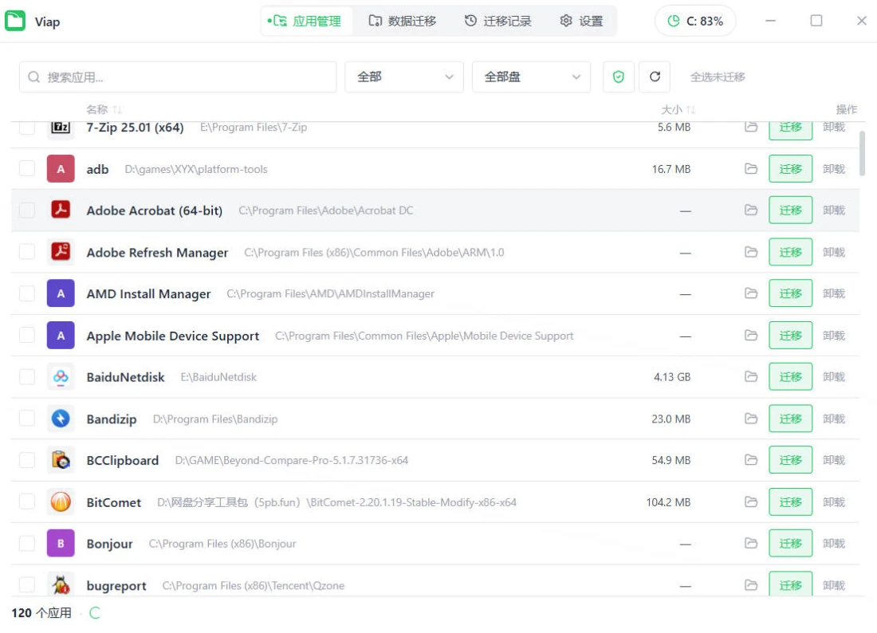The height and width of the screenshot is (633, 877).
Task: Open the 迁移记录 tab
Action: [x=497, y=22]
